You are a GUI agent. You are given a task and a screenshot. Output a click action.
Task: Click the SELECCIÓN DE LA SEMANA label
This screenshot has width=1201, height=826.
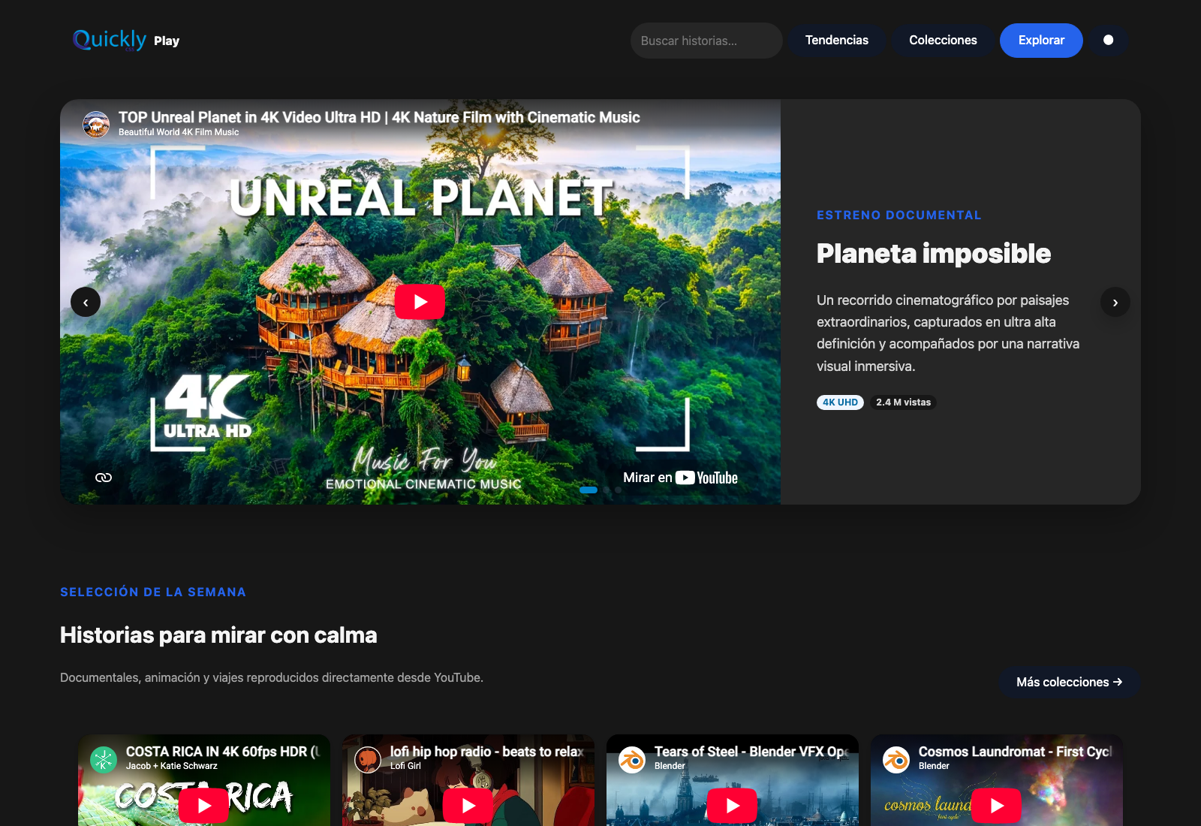tap(153, 592)
